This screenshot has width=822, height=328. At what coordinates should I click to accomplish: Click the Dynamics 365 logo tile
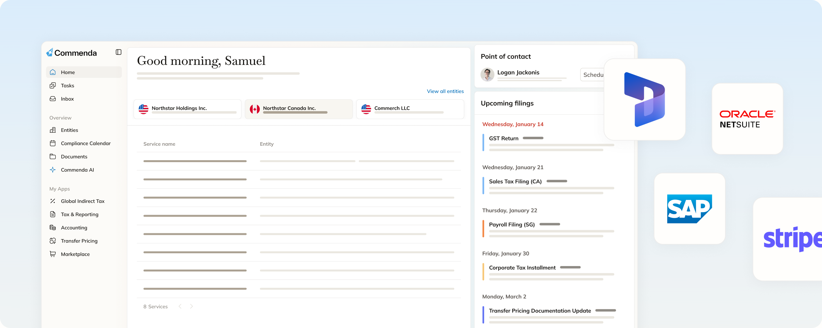coord(644,99)
